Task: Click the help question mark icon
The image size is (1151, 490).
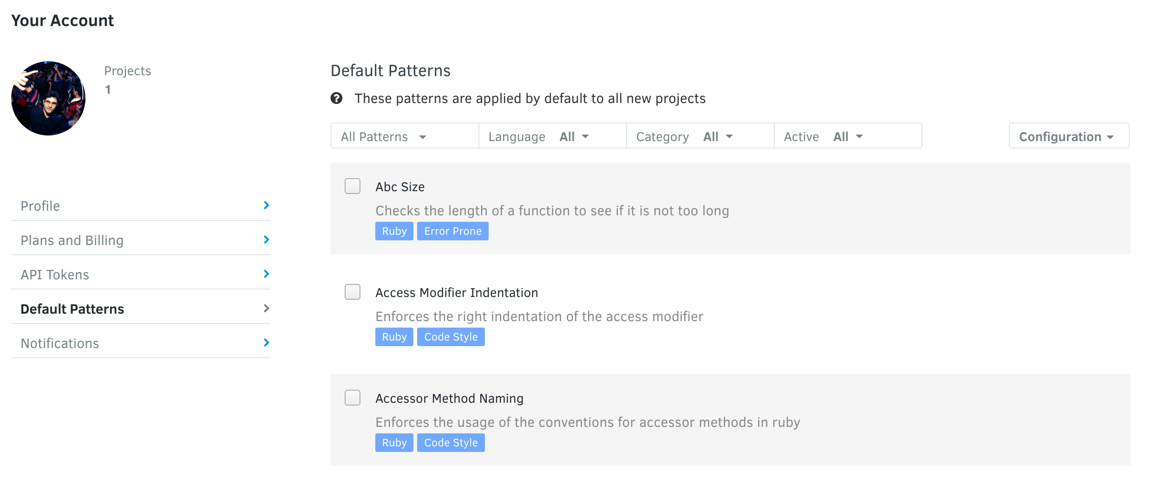Action: click(337, 98)
